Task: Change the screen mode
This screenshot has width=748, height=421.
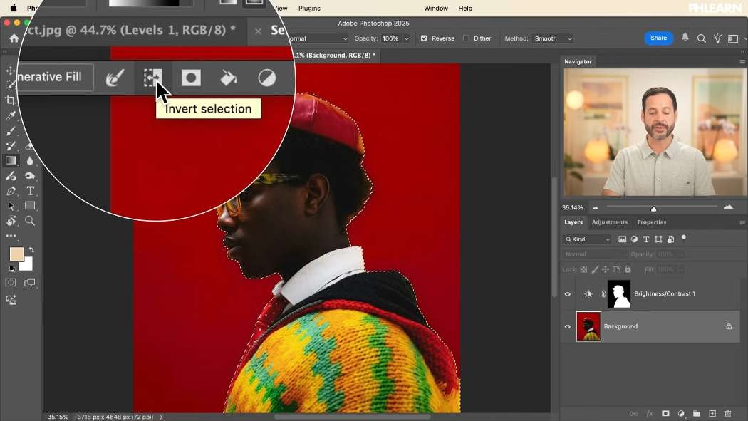Action: pos(30,282)
